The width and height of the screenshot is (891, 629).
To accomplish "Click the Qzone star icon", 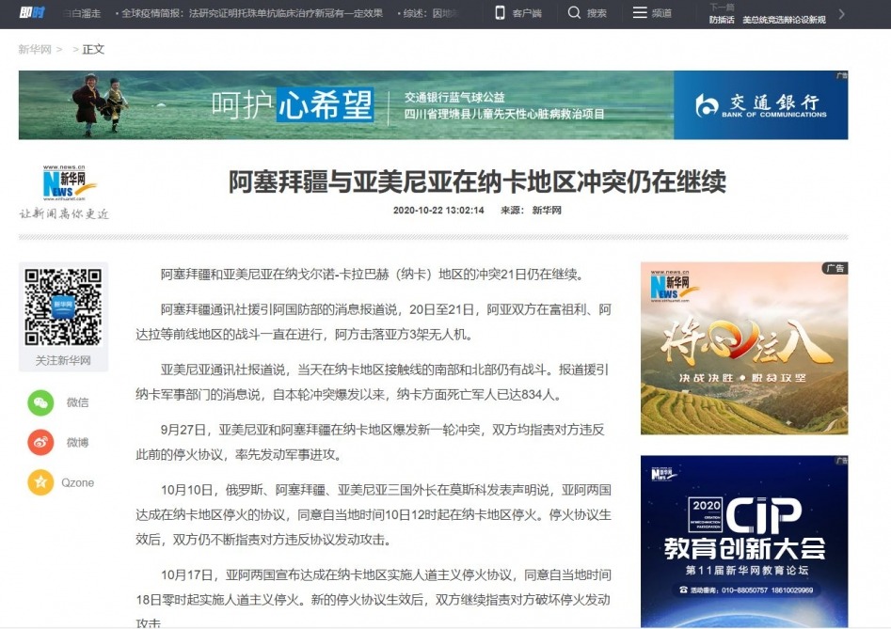I will point(40,482).
